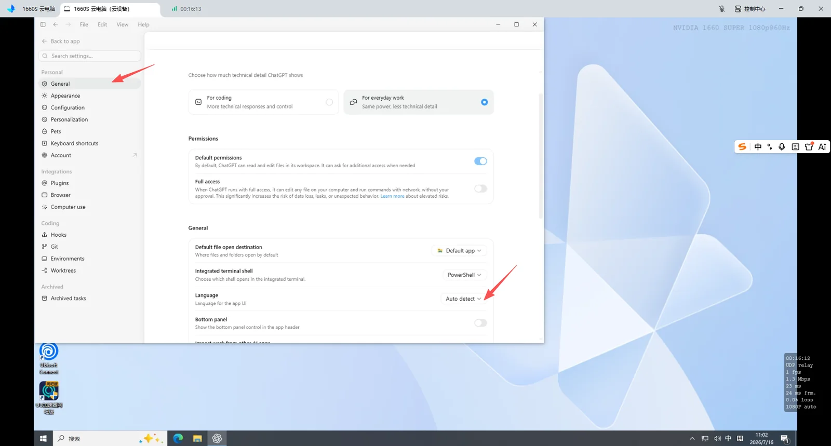The width and height of the screenshot is (831, 446).
Task: Open the Default app dropdown
Action: coord(459,251)
